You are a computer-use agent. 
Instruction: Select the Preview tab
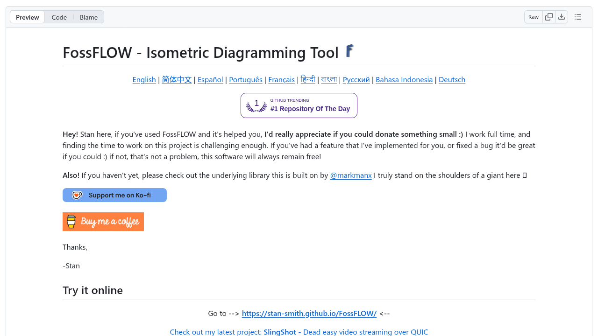click(27, 17)
